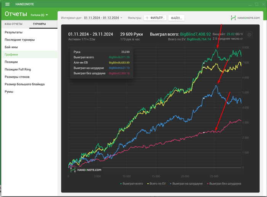This screenshot has width=267, height=197.
Task: Click the 29 609 Руки hand count
Action: [132, 34]
